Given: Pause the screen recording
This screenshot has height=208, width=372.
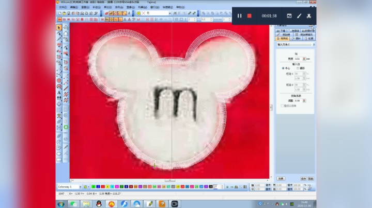Looking at the screenshot, I should [239, 16].
